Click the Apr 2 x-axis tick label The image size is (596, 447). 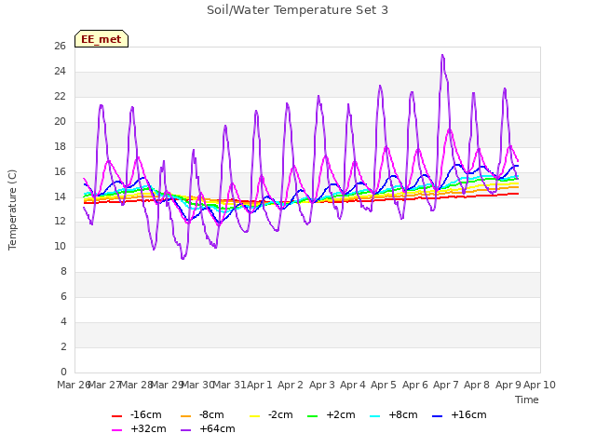[291, 385]
